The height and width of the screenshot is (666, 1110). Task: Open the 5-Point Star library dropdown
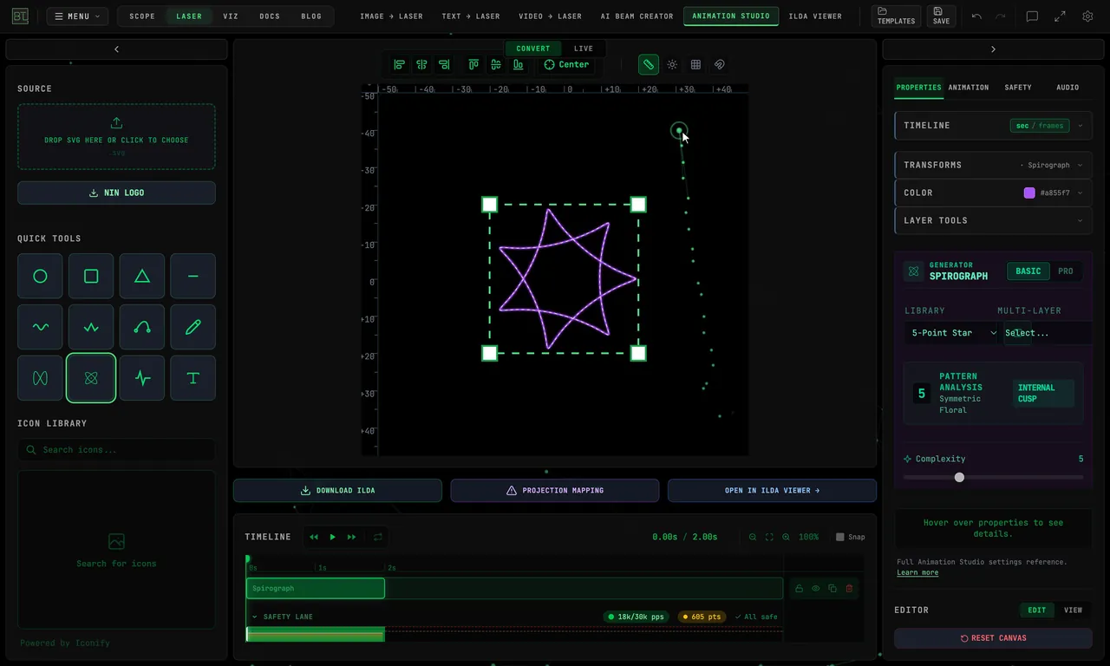[953, 333]
